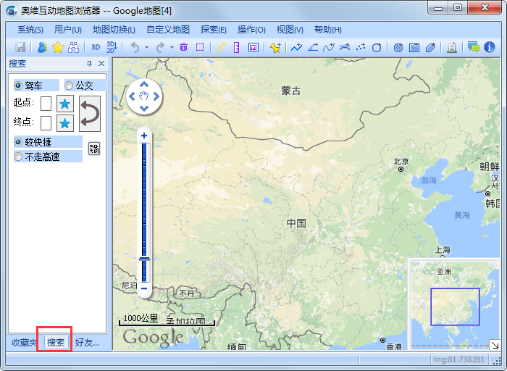Click the undo arrow
507x371 pixels.
click(135, 47)
